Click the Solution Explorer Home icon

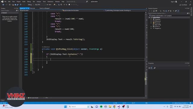[x=154, y=11]
